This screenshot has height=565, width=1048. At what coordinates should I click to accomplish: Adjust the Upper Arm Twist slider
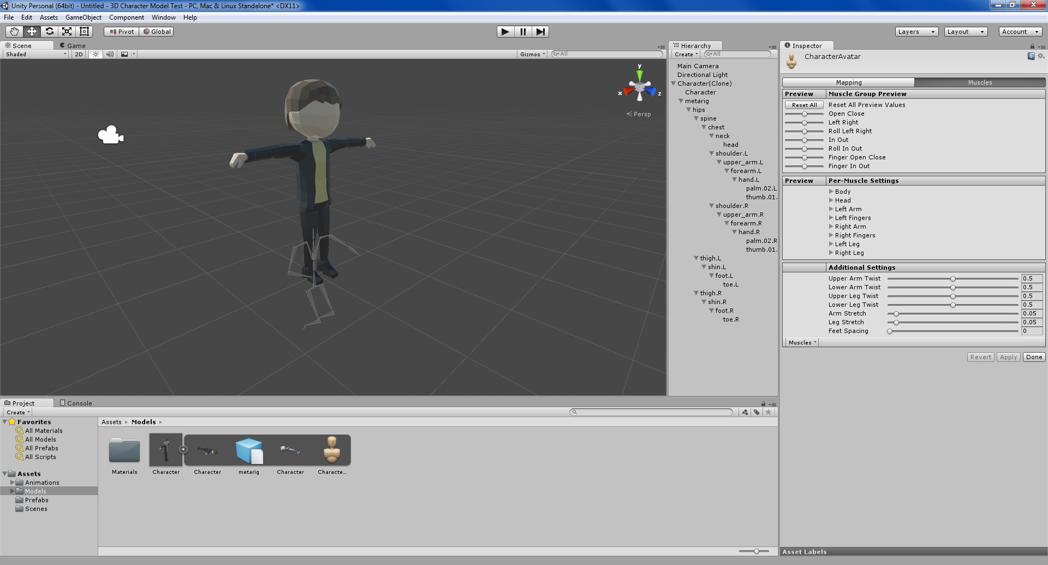point(953,278)
